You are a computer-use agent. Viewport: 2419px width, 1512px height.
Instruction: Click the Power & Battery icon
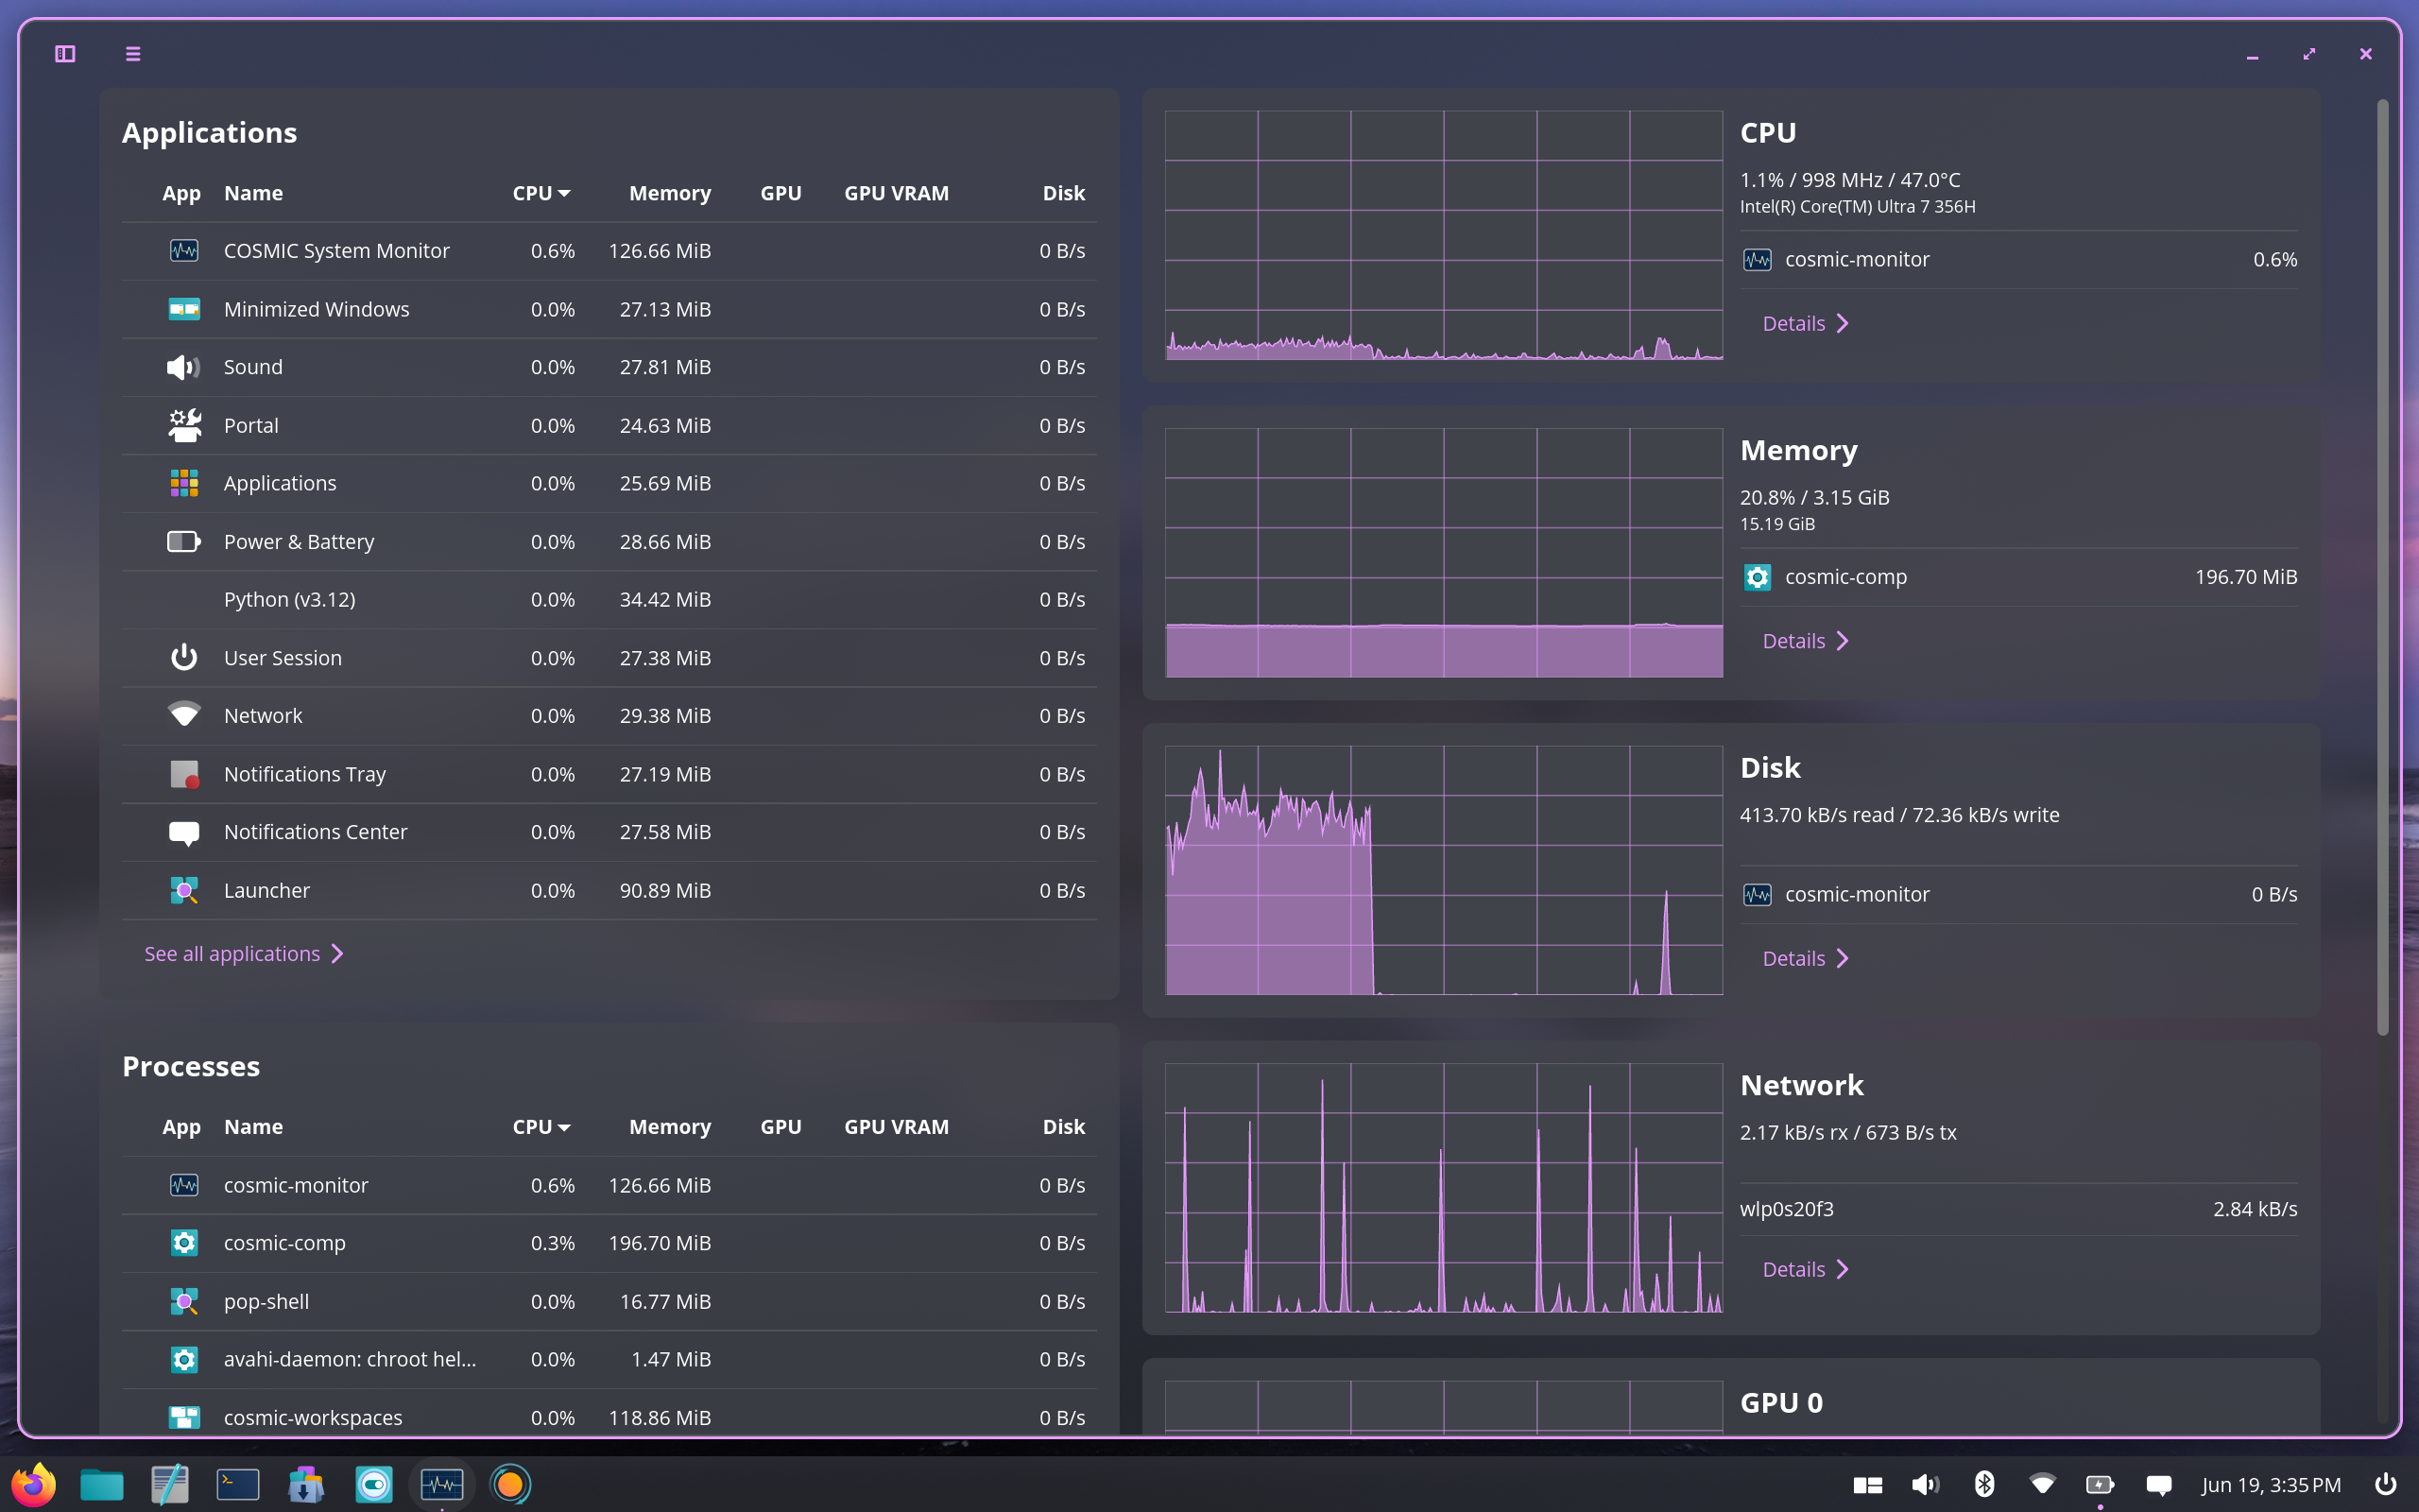(x=184, y=541)
